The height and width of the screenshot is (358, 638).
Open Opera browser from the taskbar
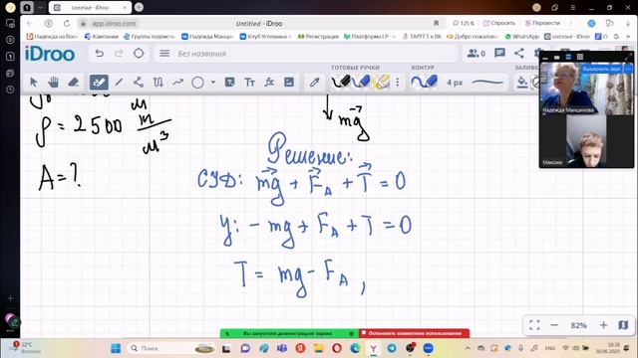tap(337, 348)
